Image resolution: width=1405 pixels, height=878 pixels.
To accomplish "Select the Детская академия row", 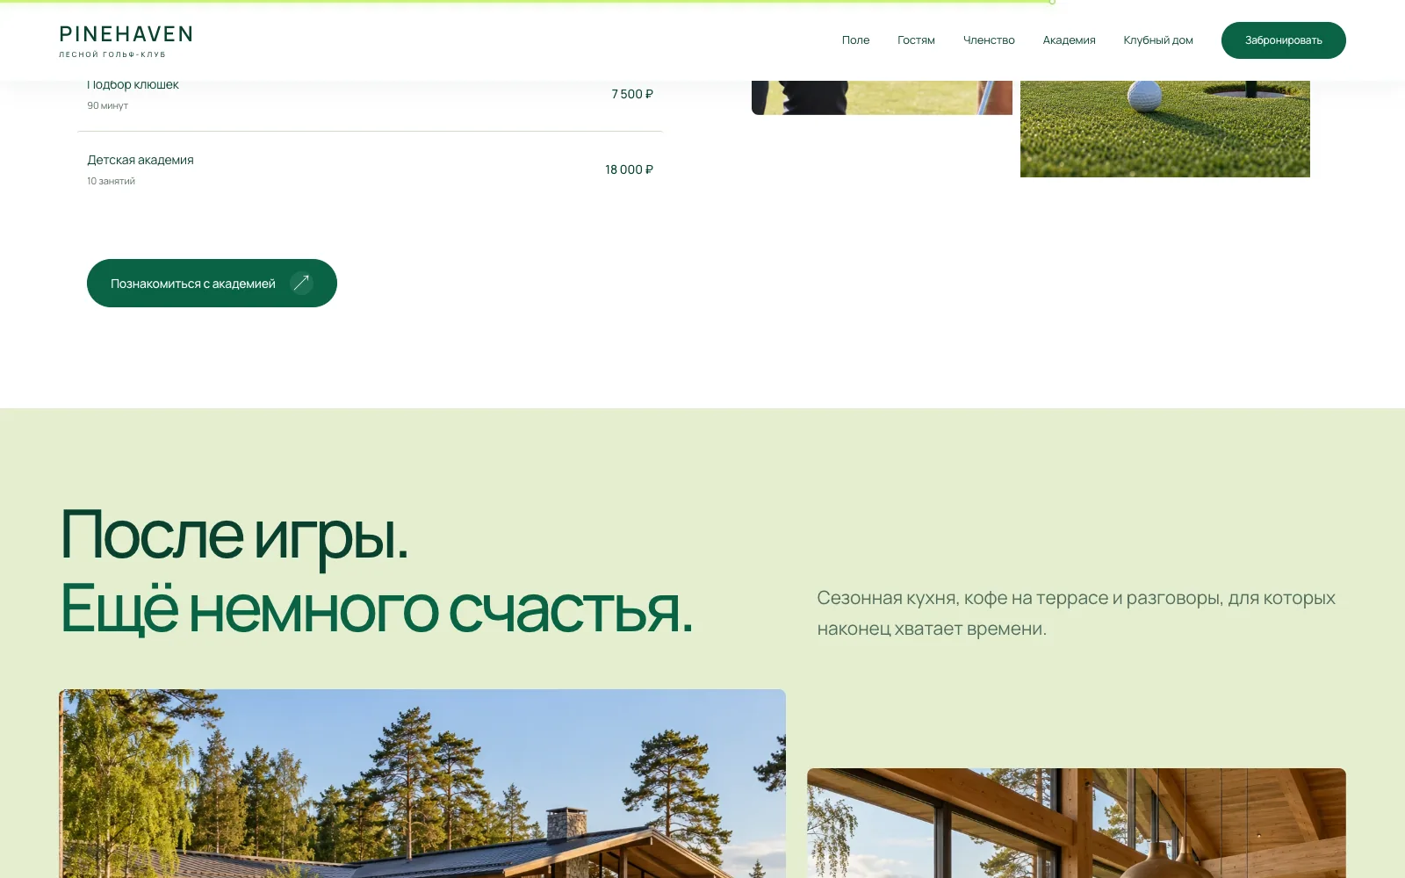I will 370,169.
